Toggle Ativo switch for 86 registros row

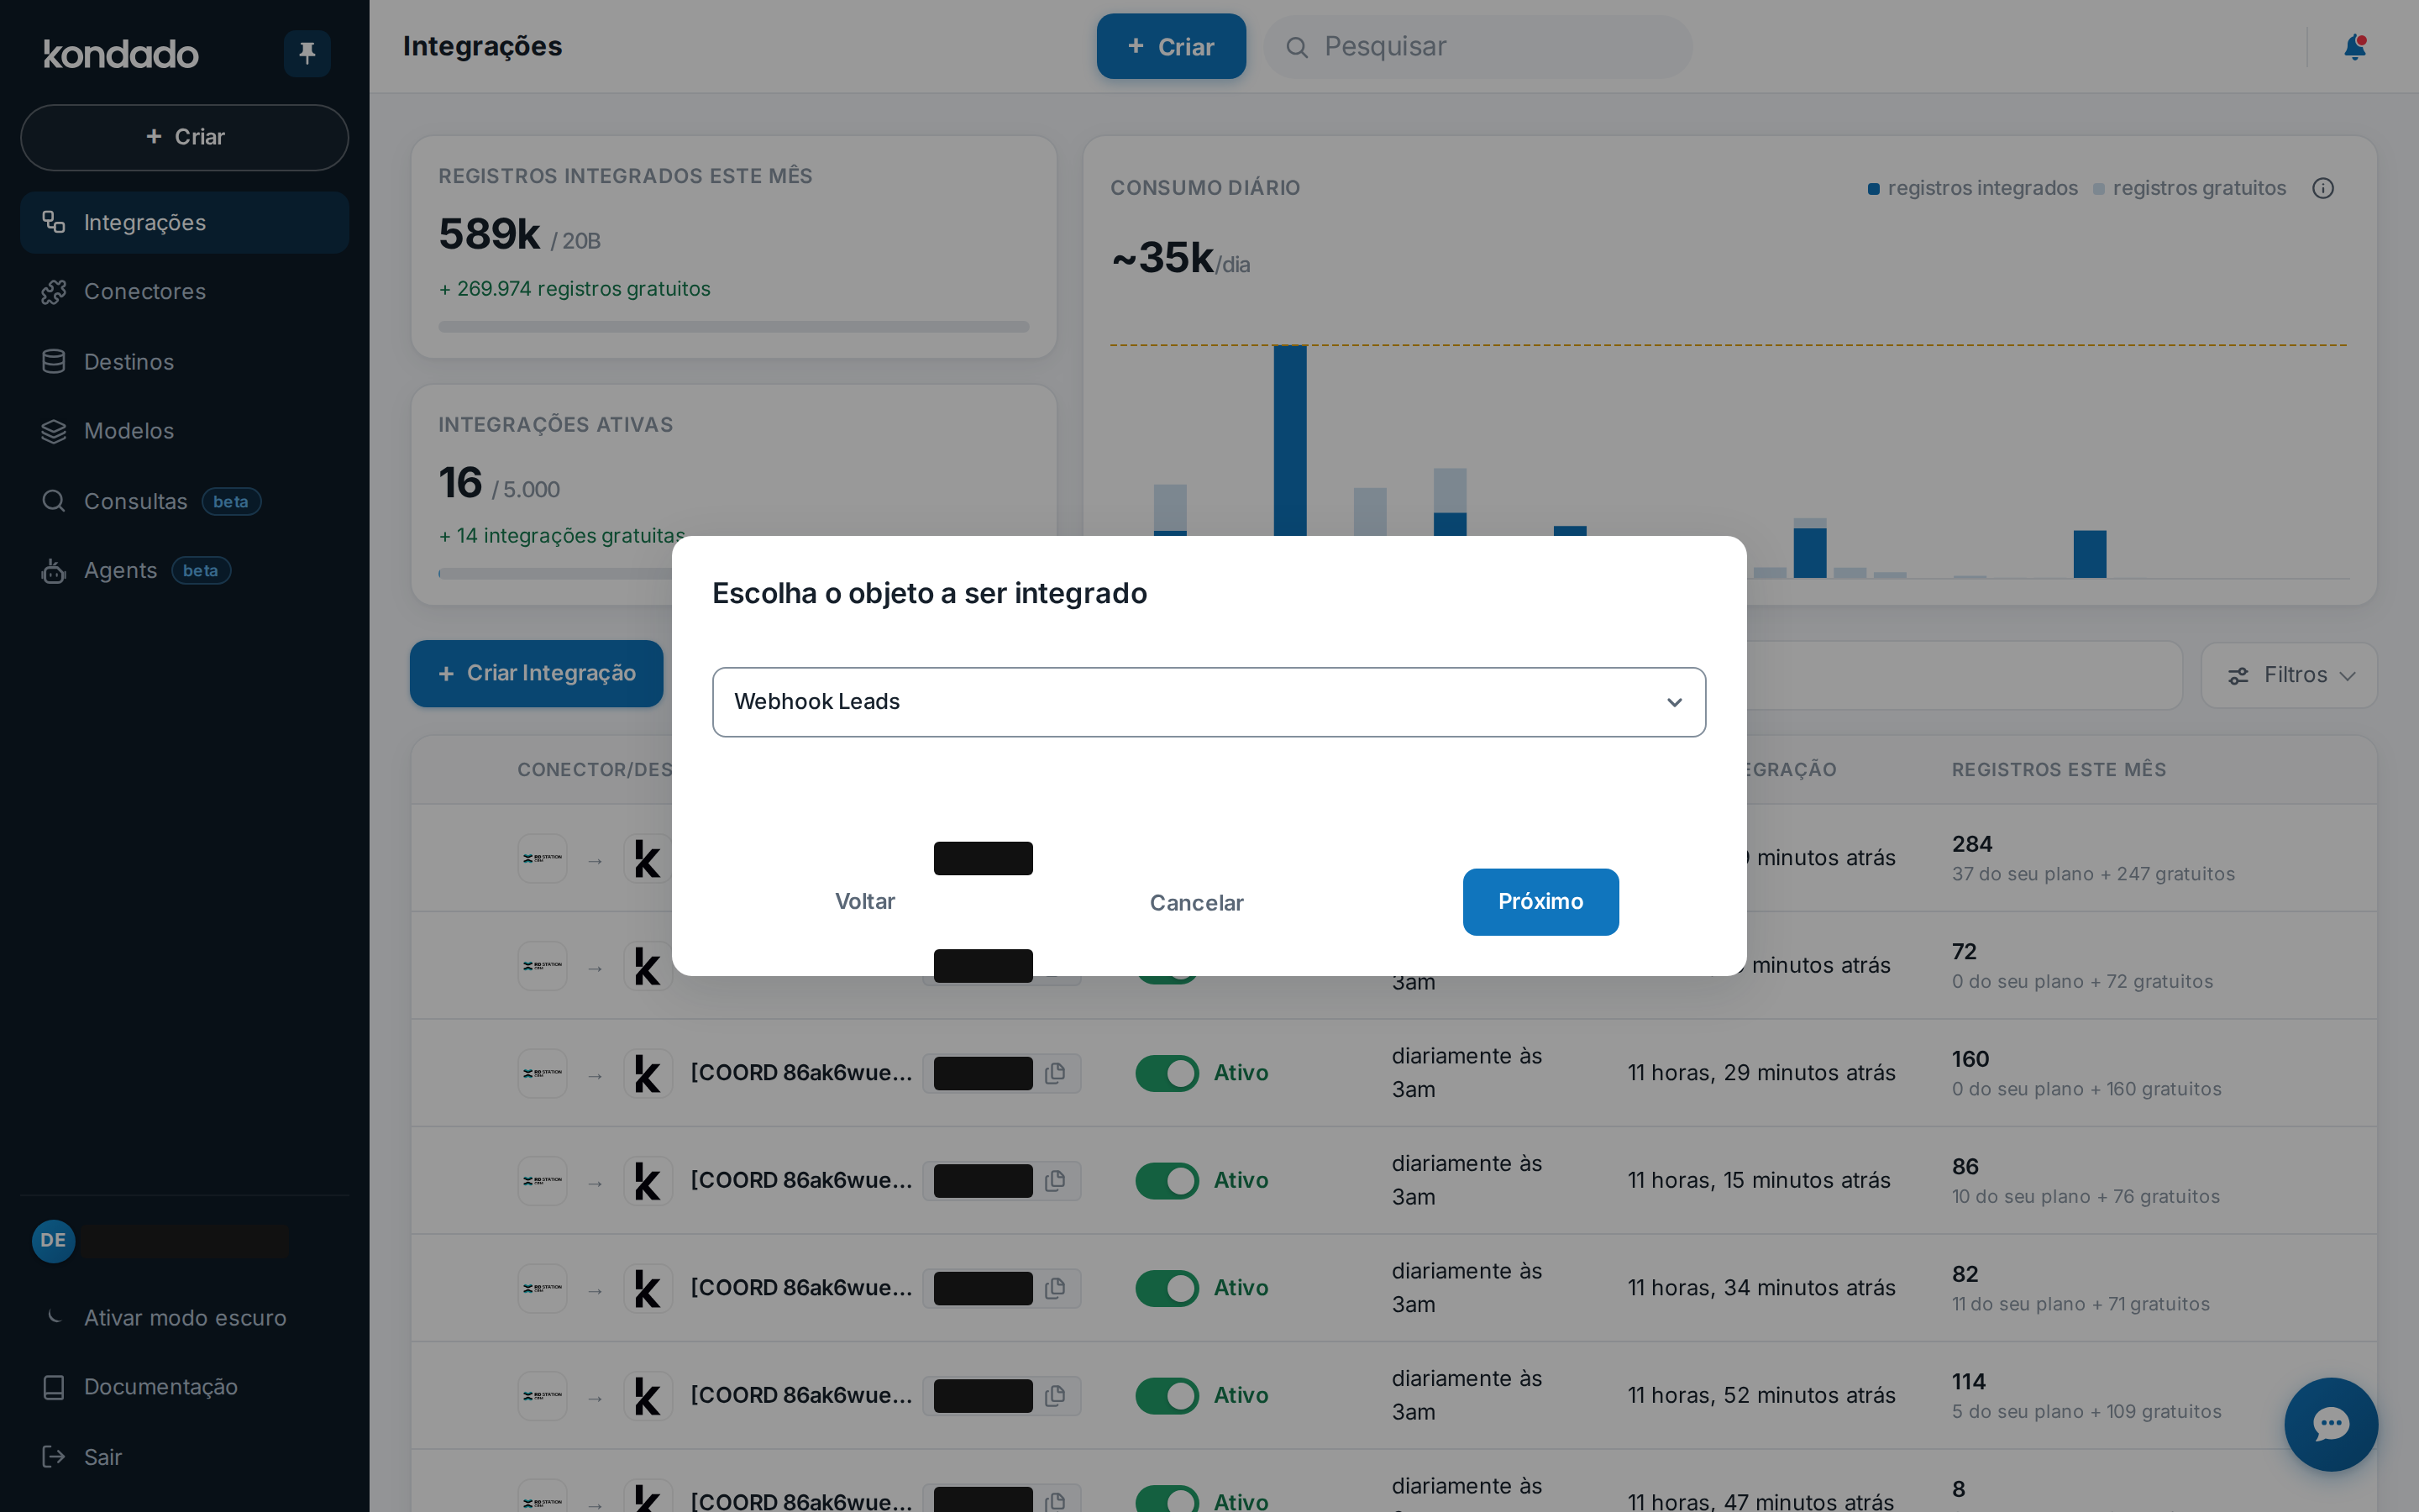[x=1167, y=1181]
